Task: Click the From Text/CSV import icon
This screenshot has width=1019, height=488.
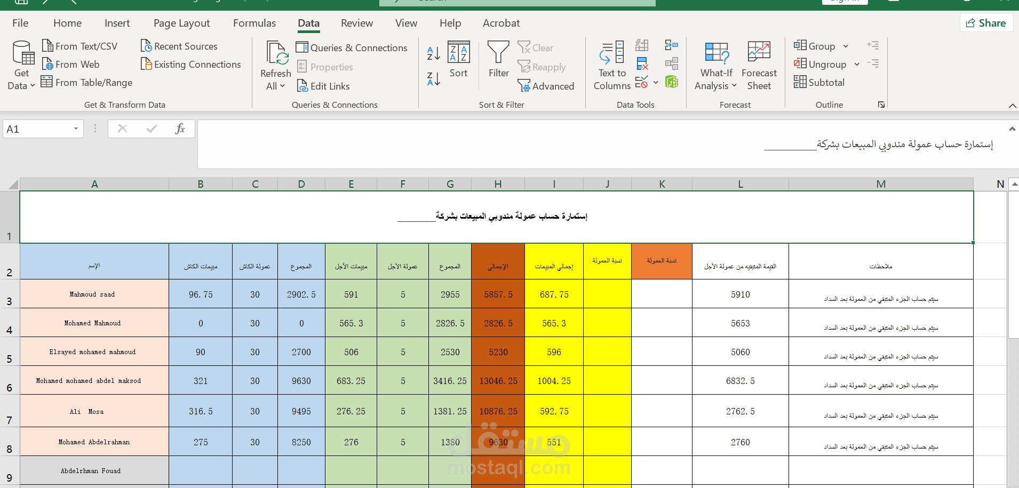Action: coord(47,46)
